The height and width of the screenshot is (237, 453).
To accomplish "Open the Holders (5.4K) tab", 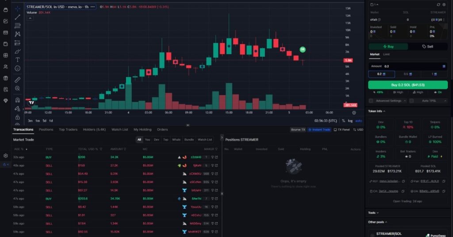I will click(x=95, y=130).
